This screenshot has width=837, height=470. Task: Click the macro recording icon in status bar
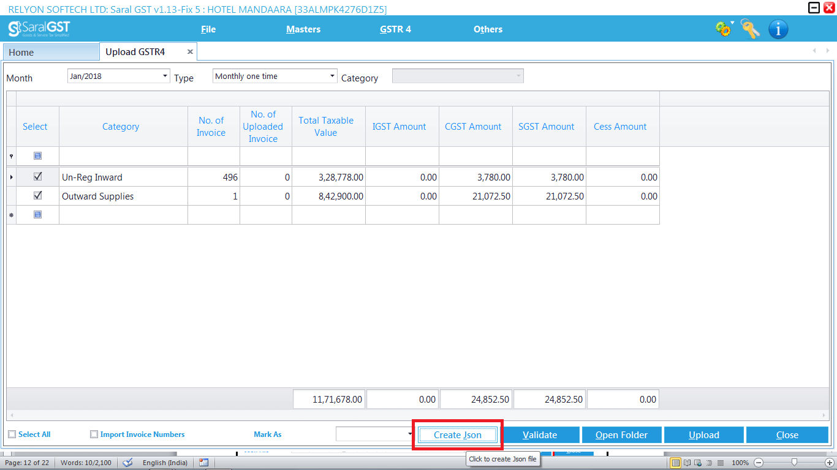[203, 463]
